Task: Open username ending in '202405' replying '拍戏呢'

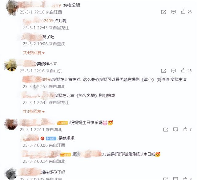Action: (x=38, y=21)
